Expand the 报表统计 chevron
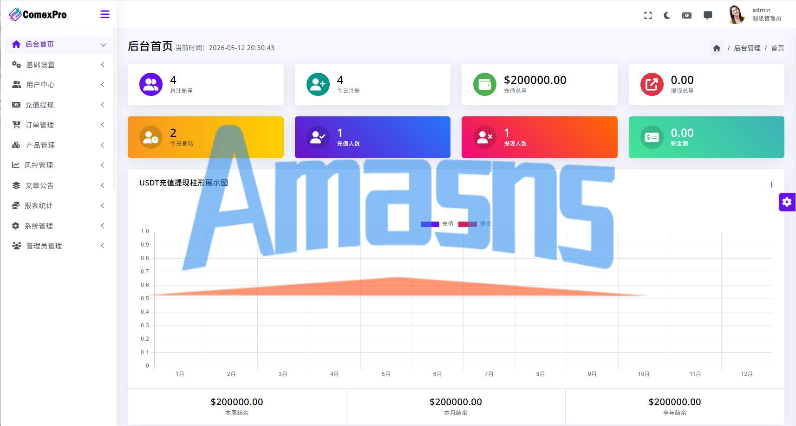This screenshot has width=796, height=426. (x=103, y=205)
